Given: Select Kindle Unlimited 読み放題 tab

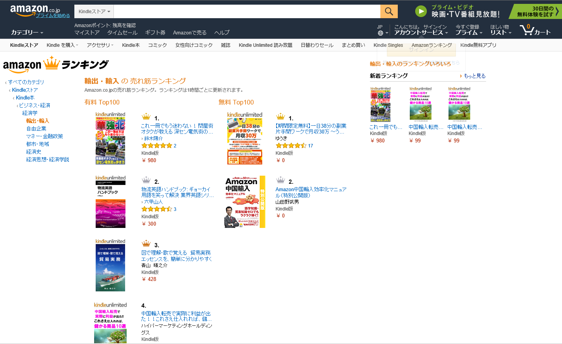Looking at the screenshot, I should pos(266,45).
